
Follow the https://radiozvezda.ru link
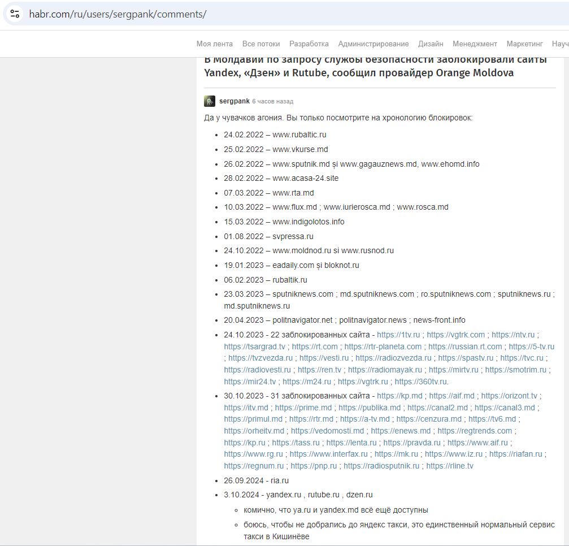(393, 358)
